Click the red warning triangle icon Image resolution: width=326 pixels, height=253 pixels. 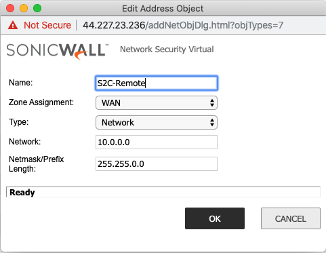(13, 25)
